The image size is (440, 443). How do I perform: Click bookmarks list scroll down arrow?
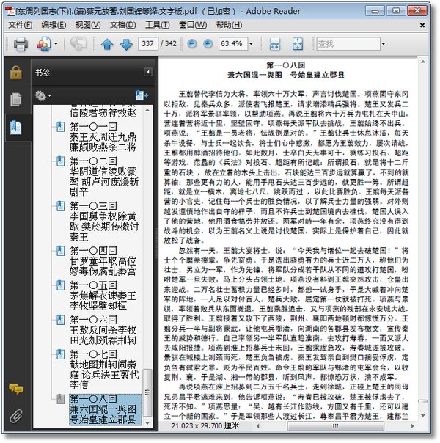[x=147, y=423]
